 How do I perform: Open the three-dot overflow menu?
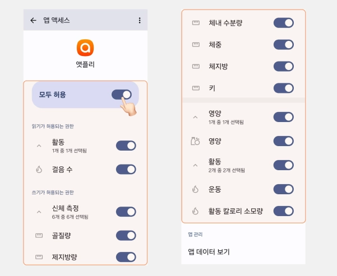point(139,20)
